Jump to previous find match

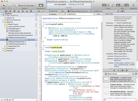tap(59, 14)
